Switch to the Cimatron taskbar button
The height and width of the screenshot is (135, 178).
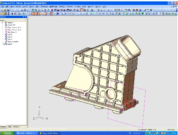point(49,133)
